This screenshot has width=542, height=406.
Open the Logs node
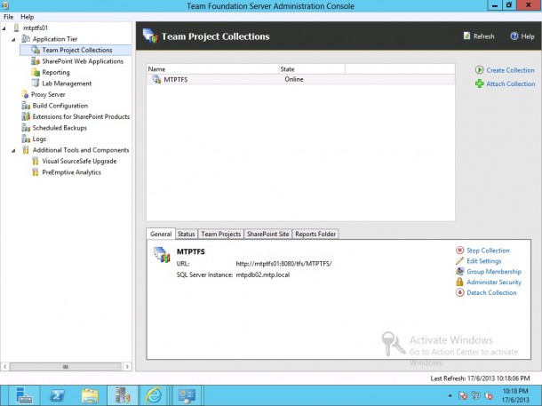pyautogui.click(x=39, y=139)
